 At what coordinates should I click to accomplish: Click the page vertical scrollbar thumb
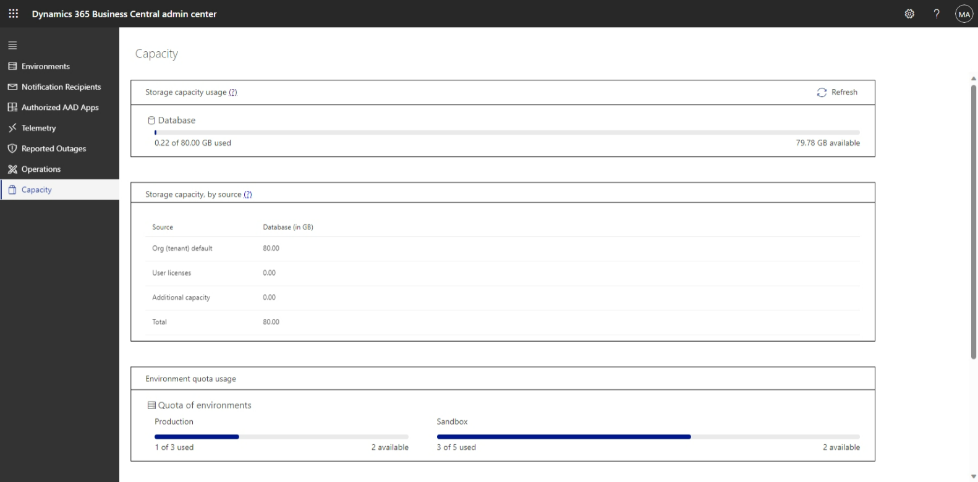click(x=974, y=222)
